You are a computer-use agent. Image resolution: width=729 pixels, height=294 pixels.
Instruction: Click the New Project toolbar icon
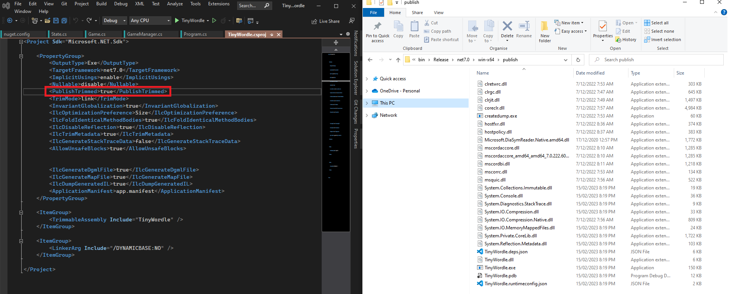[35, 21]
